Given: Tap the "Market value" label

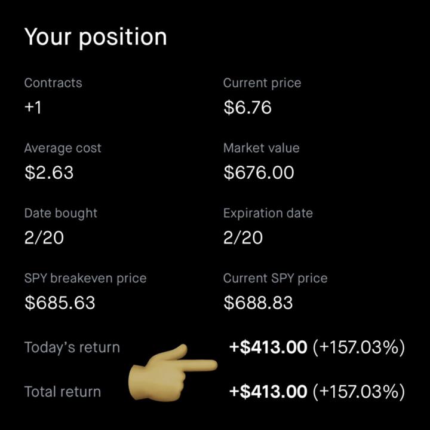Looking at the screenshot, I should pyautogui.click(x=261, y=148).
